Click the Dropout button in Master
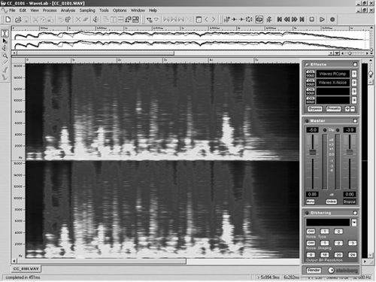 (350, 202)
